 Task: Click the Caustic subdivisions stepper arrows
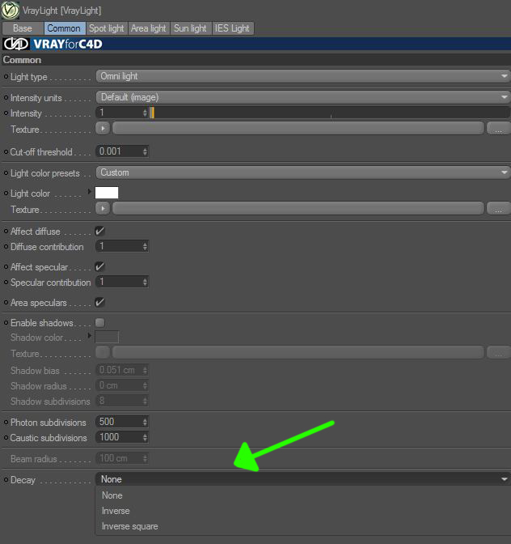tap(145, 437)
